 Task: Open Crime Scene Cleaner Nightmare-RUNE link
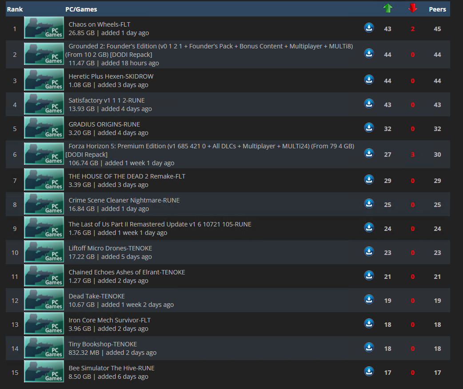124,200
